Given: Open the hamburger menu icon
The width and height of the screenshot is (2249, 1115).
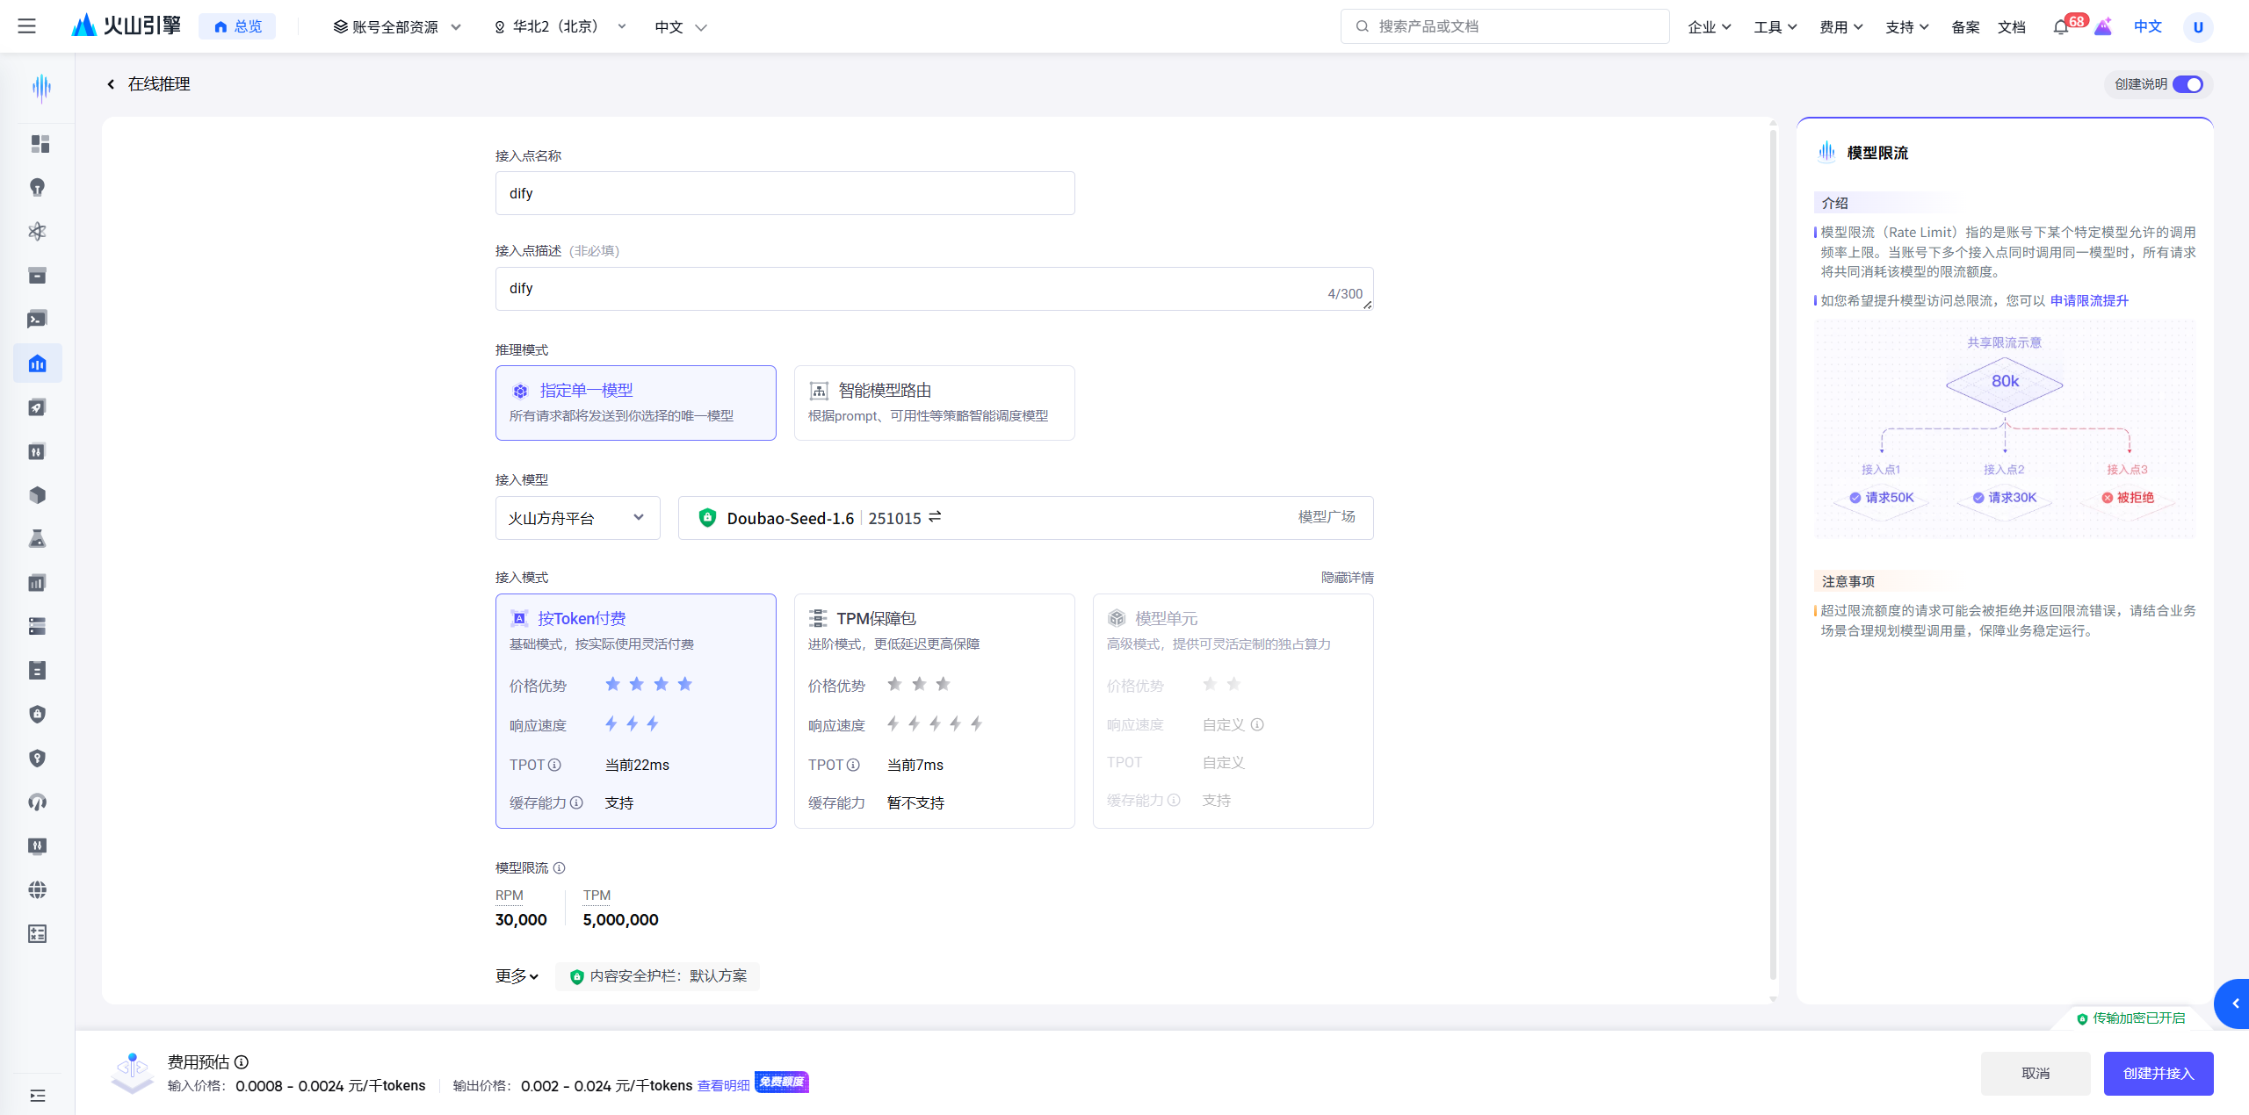Looking at the screenshot, I should (x=27, y=26).
